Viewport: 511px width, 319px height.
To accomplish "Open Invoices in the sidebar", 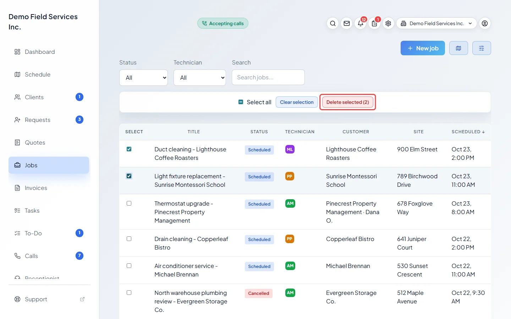I will point(49,188).
